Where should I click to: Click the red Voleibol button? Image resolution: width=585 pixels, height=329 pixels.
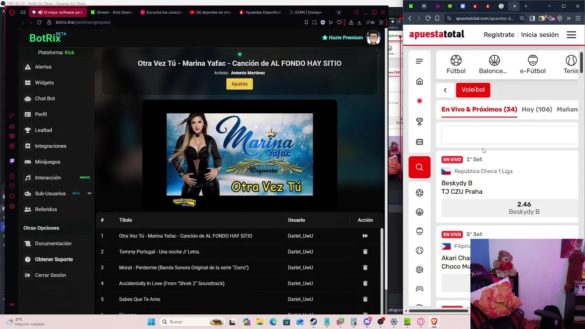473,90
